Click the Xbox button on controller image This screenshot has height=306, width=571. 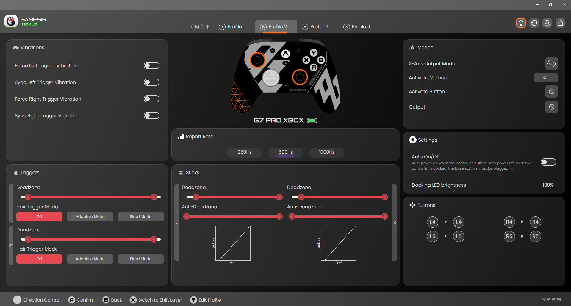coord(286,54)
